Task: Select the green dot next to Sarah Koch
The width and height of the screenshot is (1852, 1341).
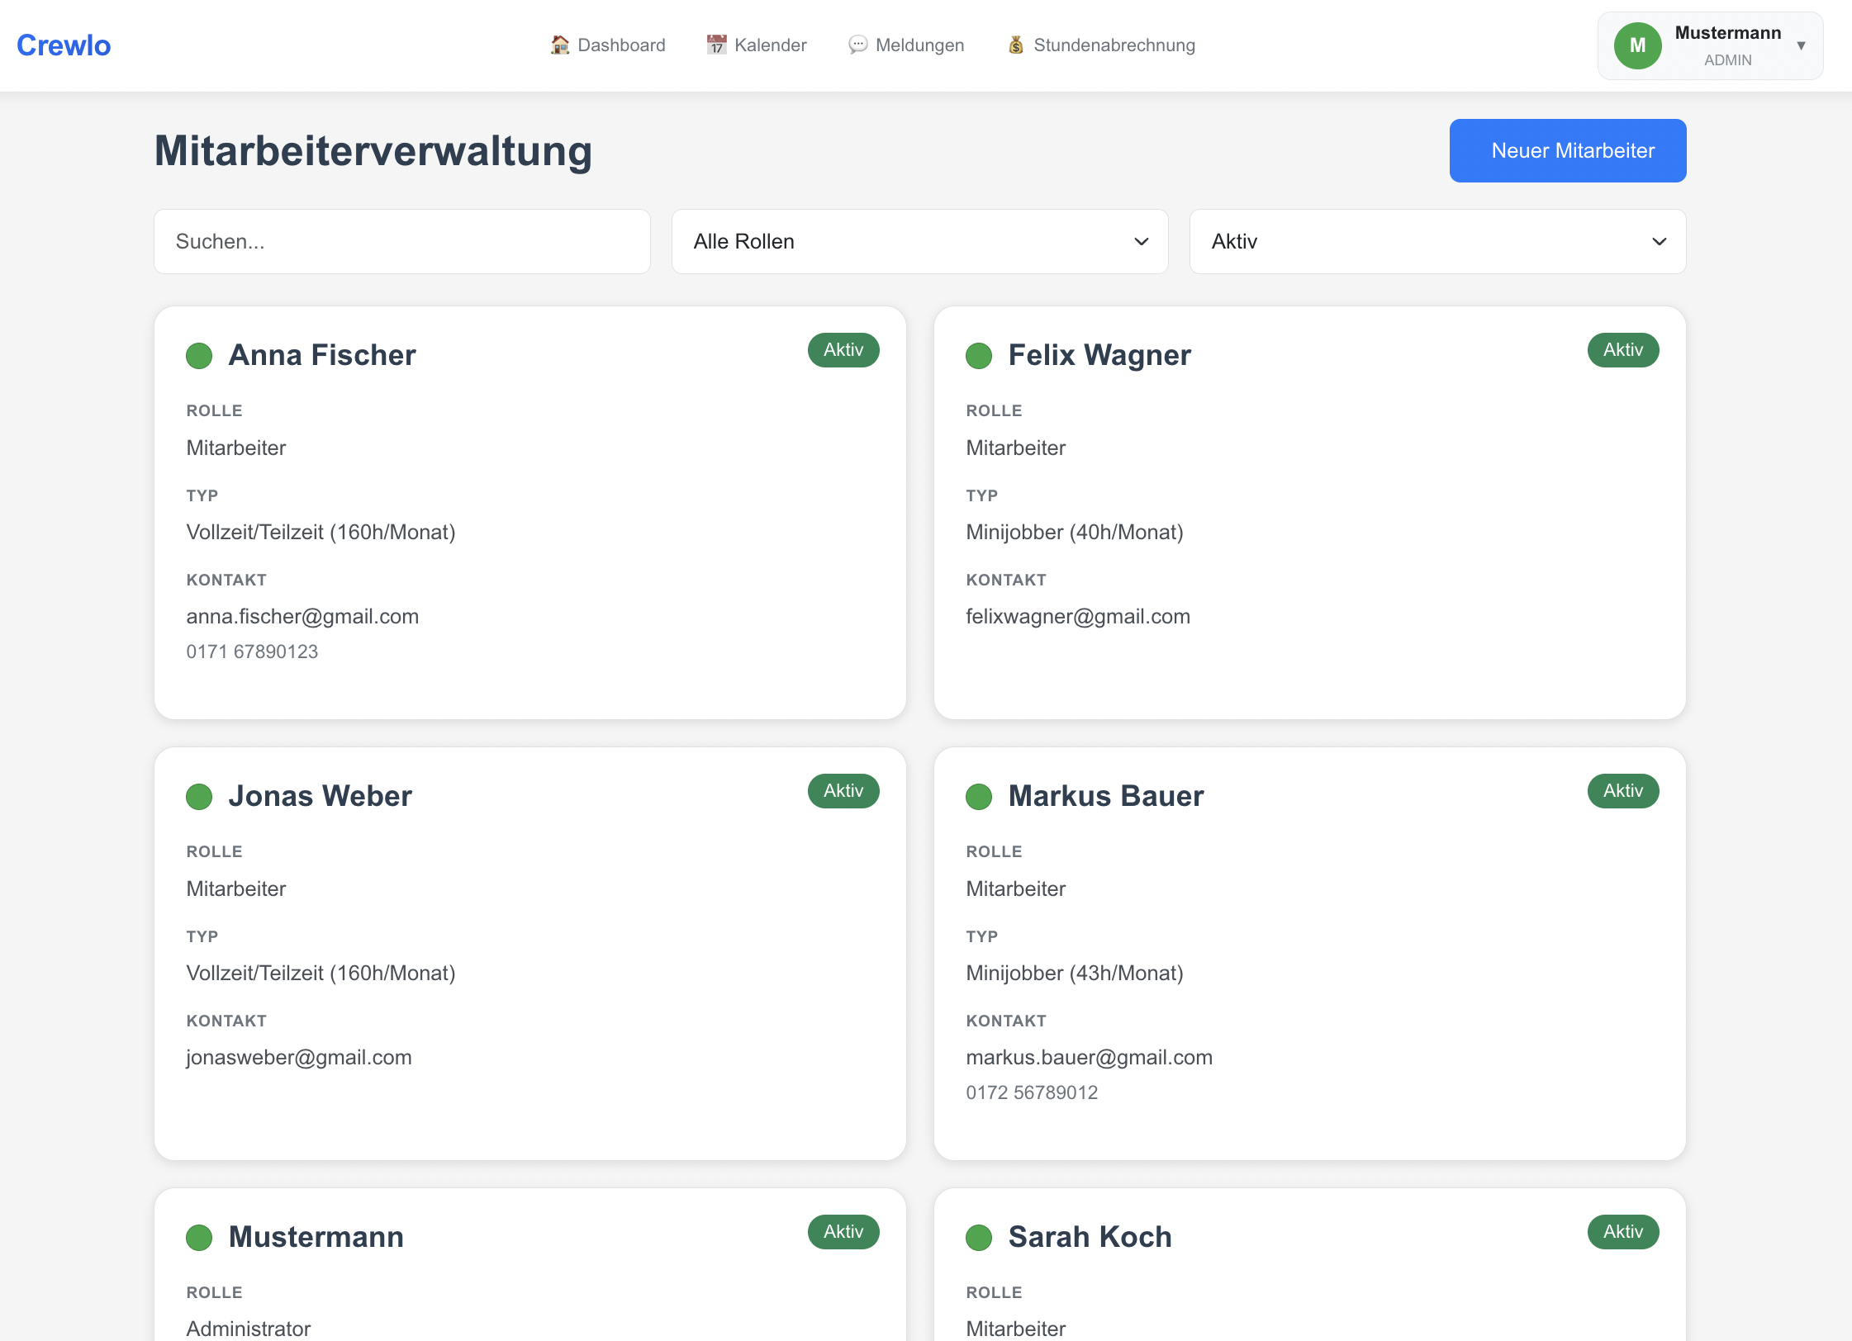Action: pyautogui.click(x=979, y=1238)
